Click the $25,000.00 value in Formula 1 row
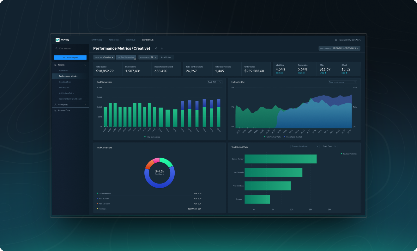417x251 pixels. [x=192, y=209]
